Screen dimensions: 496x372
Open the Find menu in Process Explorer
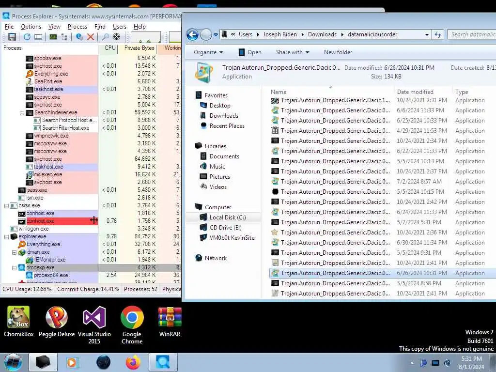pyautogui.click(x=100, y=27)
